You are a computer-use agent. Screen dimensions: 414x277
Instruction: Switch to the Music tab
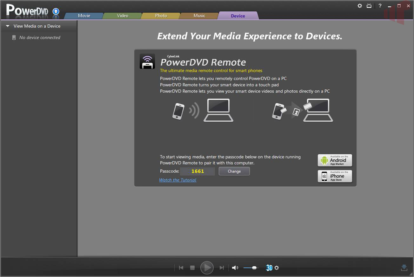pyautogui.click(x=199, y=16)
